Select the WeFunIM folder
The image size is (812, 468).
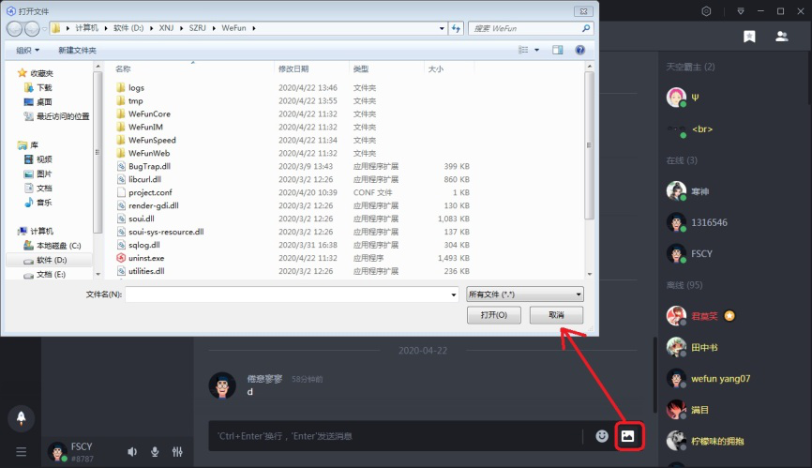pos(145,127)
